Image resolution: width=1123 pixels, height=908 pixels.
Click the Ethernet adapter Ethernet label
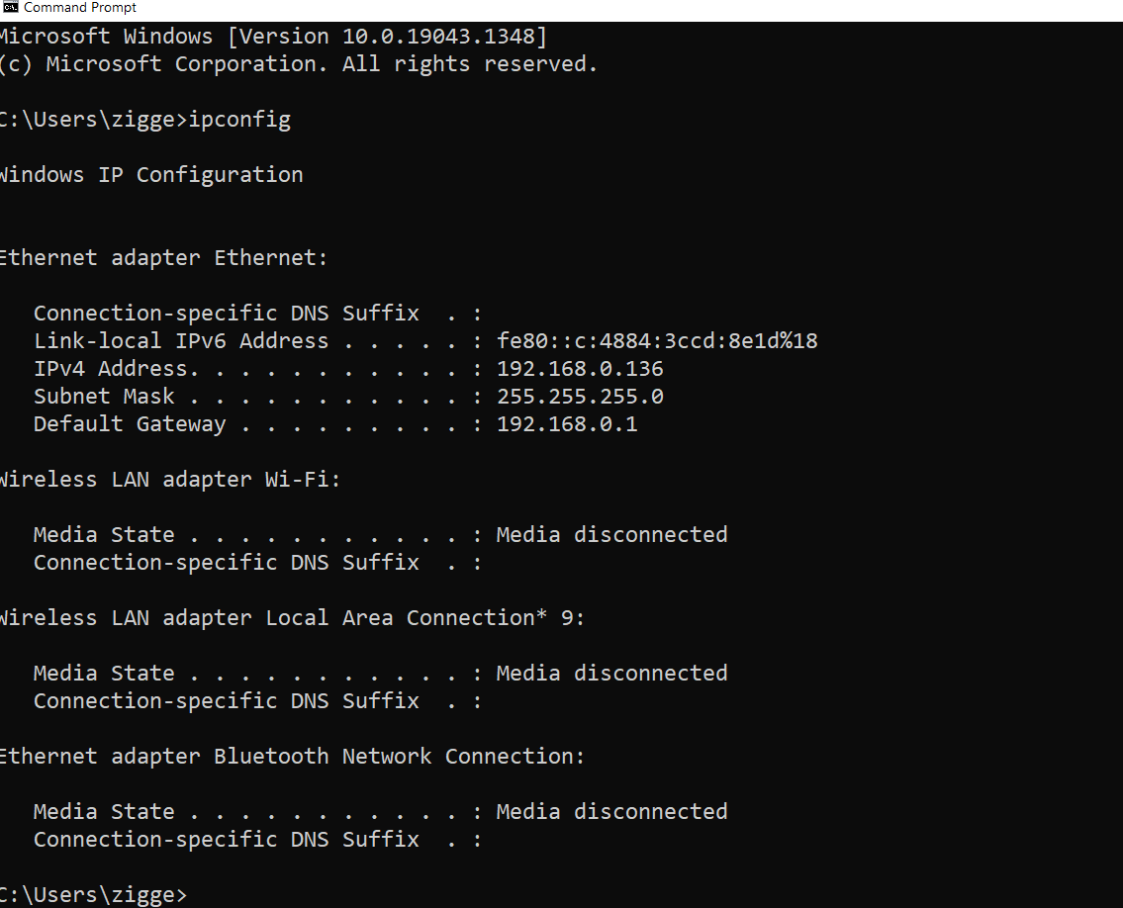[163, 257]
